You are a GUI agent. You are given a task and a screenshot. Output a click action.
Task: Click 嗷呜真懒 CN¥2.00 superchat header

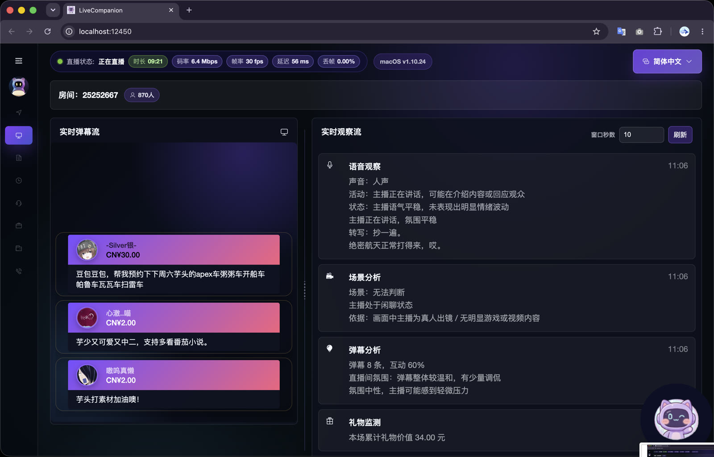point(174,375)
